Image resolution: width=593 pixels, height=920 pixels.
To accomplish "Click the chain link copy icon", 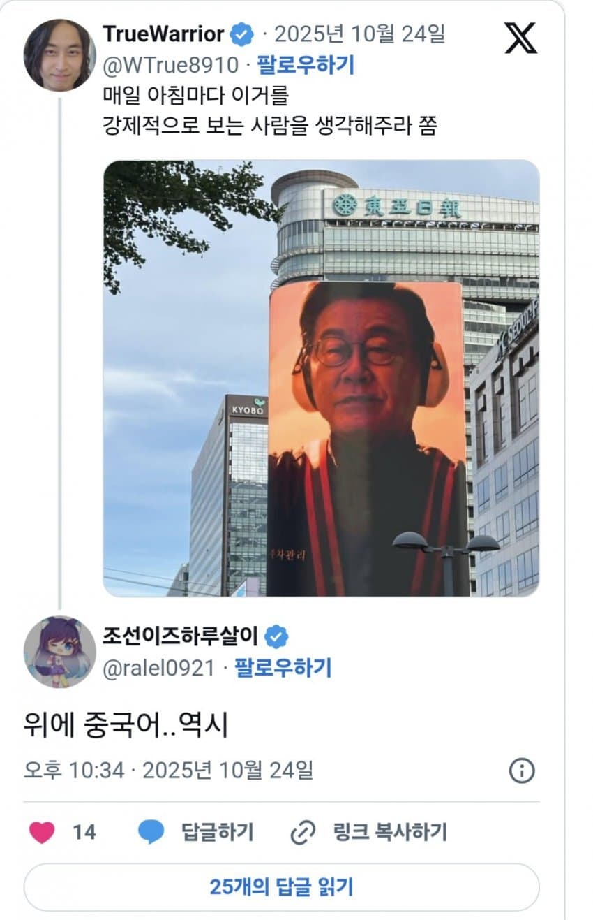I will click(x=303, y=833).
